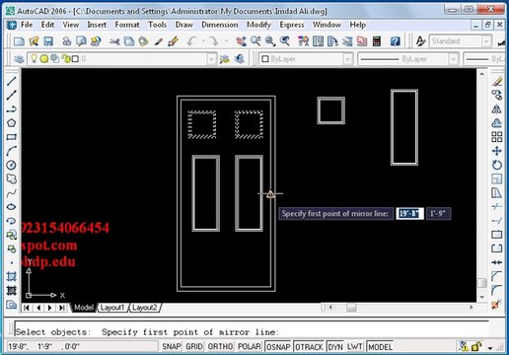
Task: Toggle SNAP mode in status bar
Action: [172, 347]
